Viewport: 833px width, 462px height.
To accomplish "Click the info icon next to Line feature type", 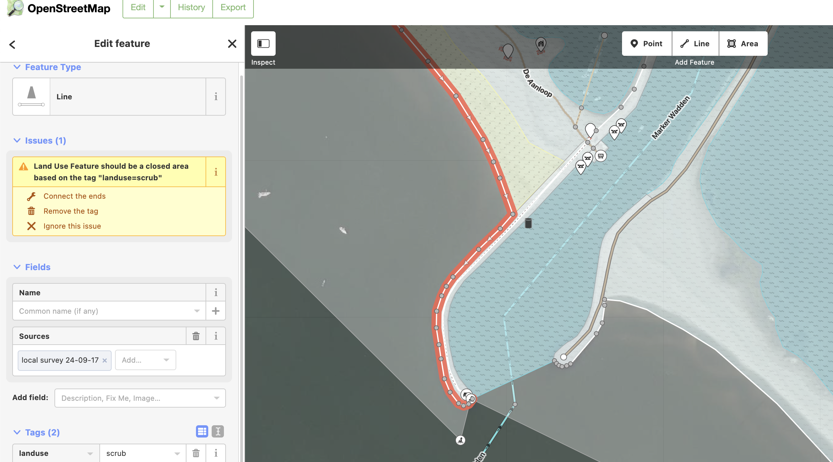I will [216, 97].
